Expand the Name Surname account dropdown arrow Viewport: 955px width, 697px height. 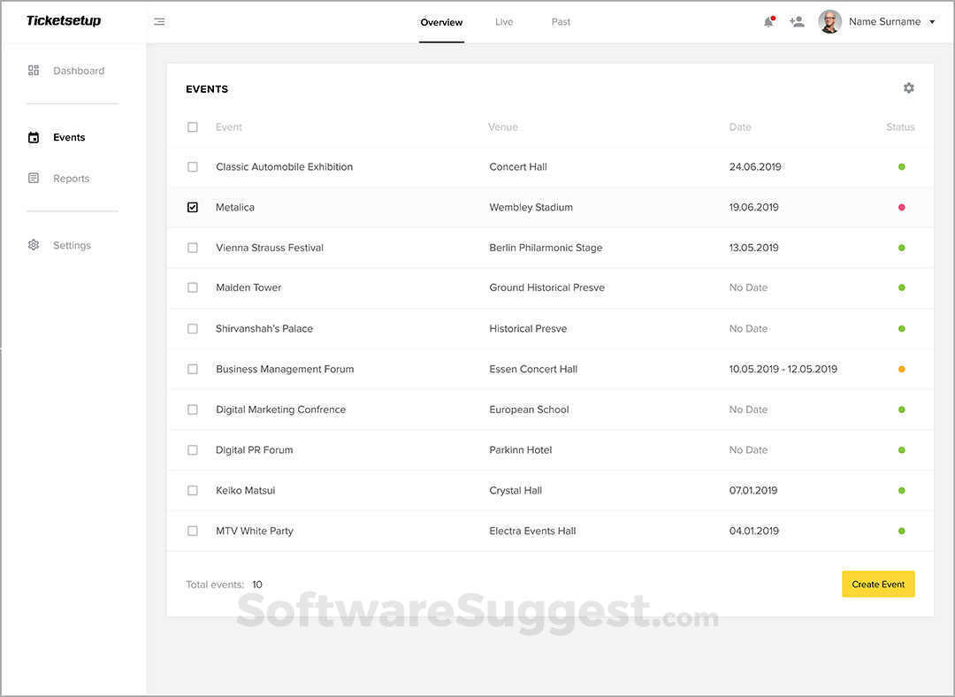point(932,22)
